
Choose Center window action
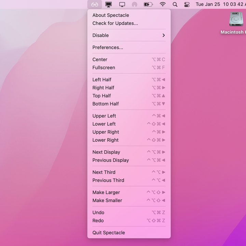point(129,59)
